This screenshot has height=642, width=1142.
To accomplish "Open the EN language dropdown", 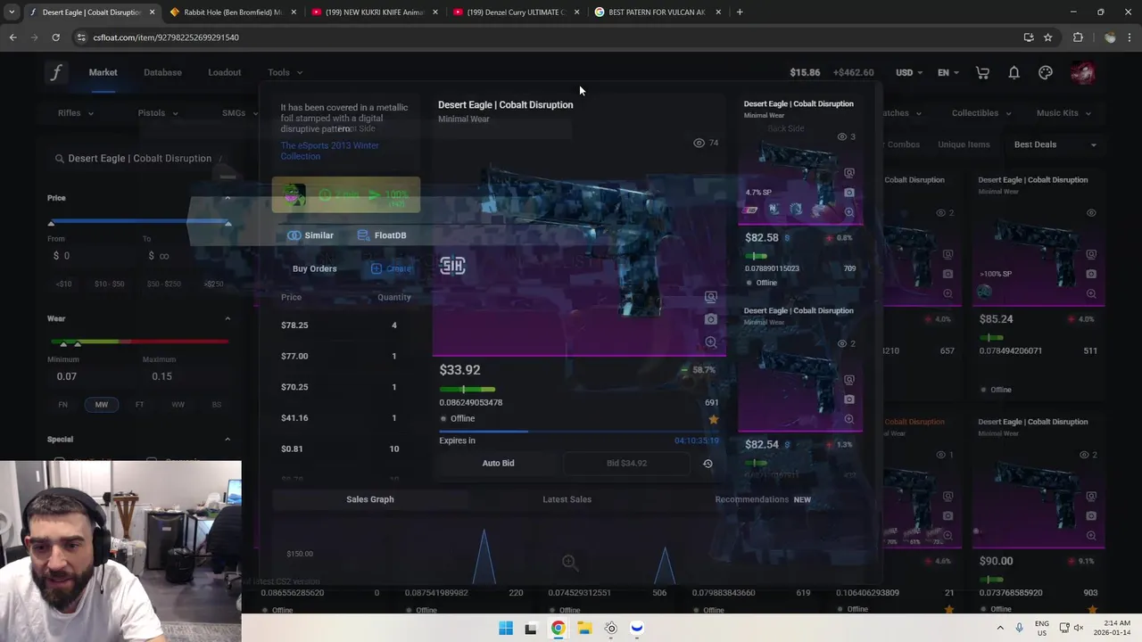I will click(x=948, y=73).
